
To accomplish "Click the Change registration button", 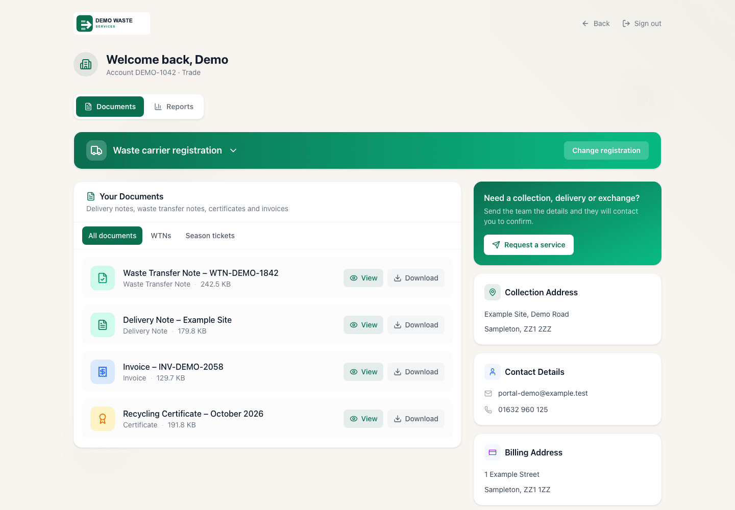I will [x=606, y=150].
